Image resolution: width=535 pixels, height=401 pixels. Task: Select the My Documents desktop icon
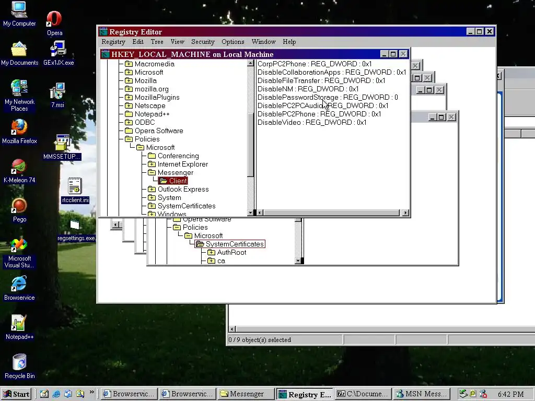[x=19, y=53]
